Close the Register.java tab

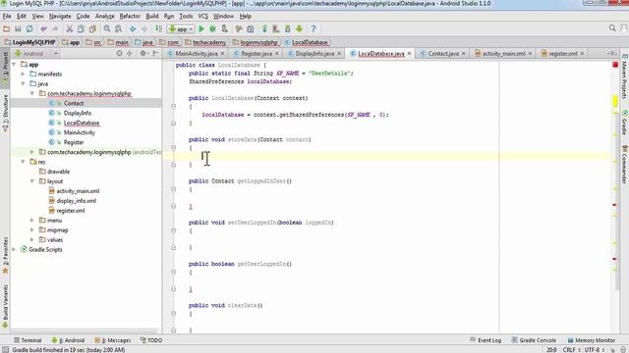point(277,53)
